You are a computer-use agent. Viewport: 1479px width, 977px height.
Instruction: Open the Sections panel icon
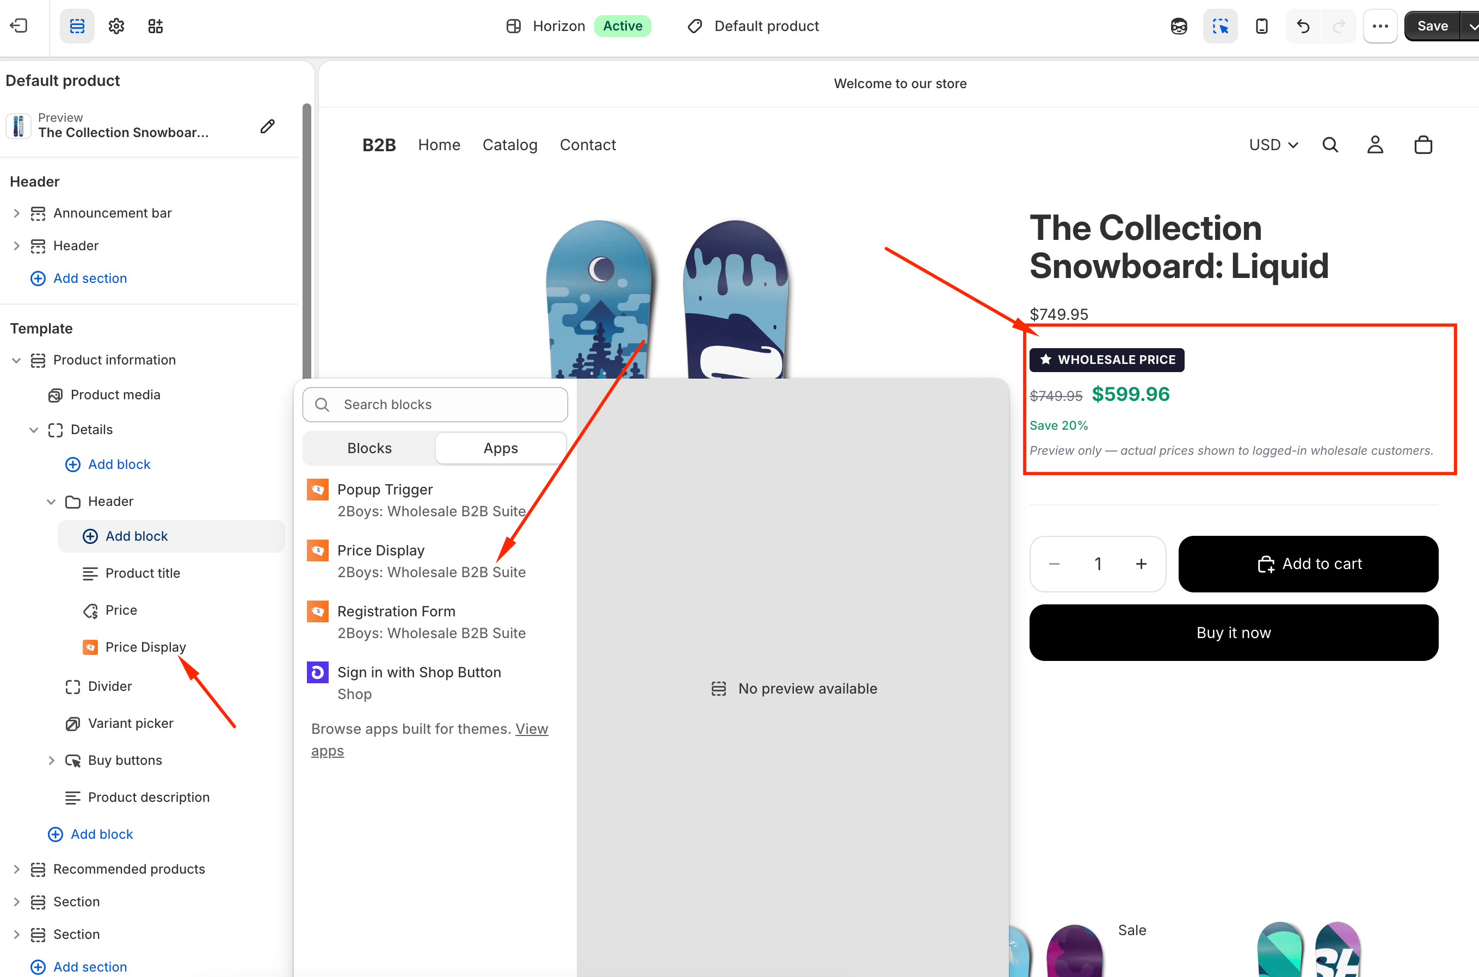77,26
